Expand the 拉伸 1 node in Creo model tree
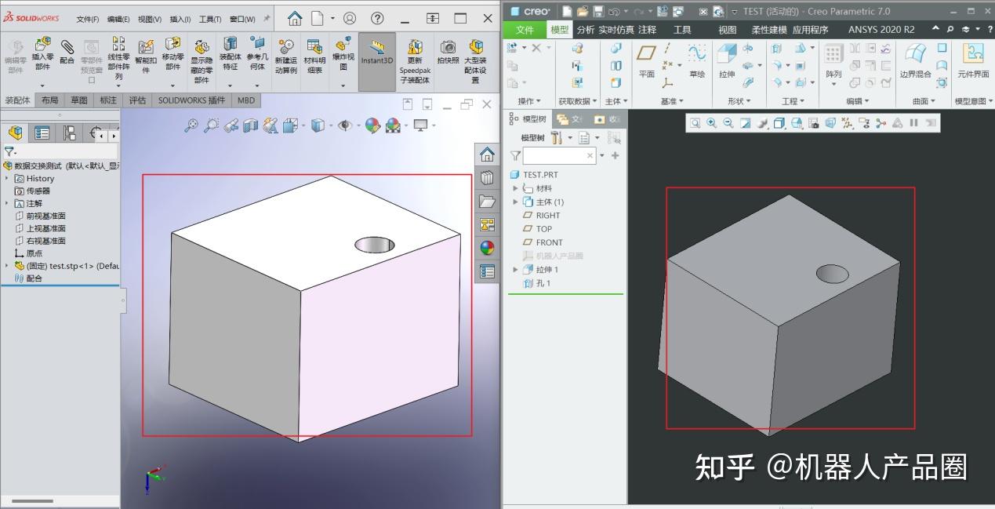The image size is (995, 509). pos(514,269)
